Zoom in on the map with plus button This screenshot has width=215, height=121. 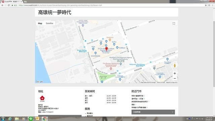(175, 73)
